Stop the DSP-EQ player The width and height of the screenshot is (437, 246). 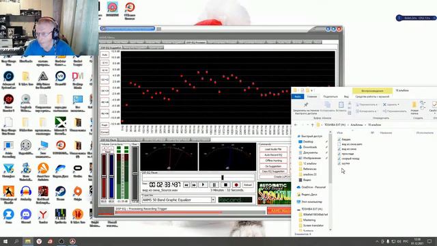click(x=225, y=184)
